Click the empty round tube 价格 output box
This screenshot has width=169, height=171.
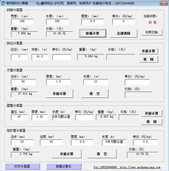[x=129, y=117]
